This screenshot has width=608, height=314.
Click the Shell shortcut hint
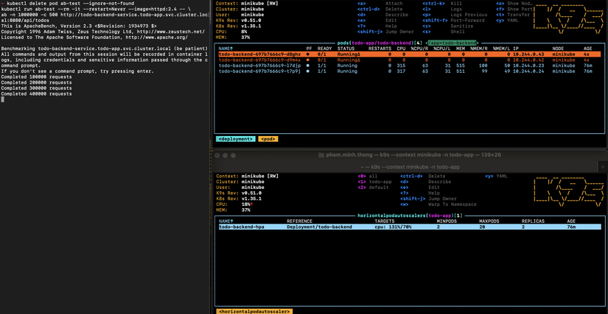coord(458,32)
